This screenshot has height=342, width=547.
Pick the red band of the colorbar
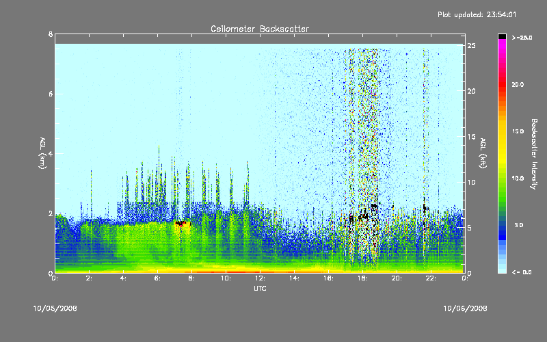point(502,83)
